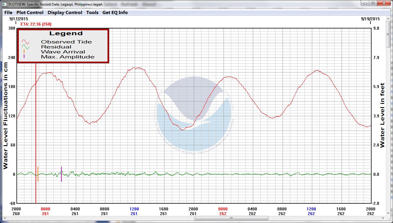This screenshot has width=393, height=223.
Task: Open the File menu
Action: 8,12
